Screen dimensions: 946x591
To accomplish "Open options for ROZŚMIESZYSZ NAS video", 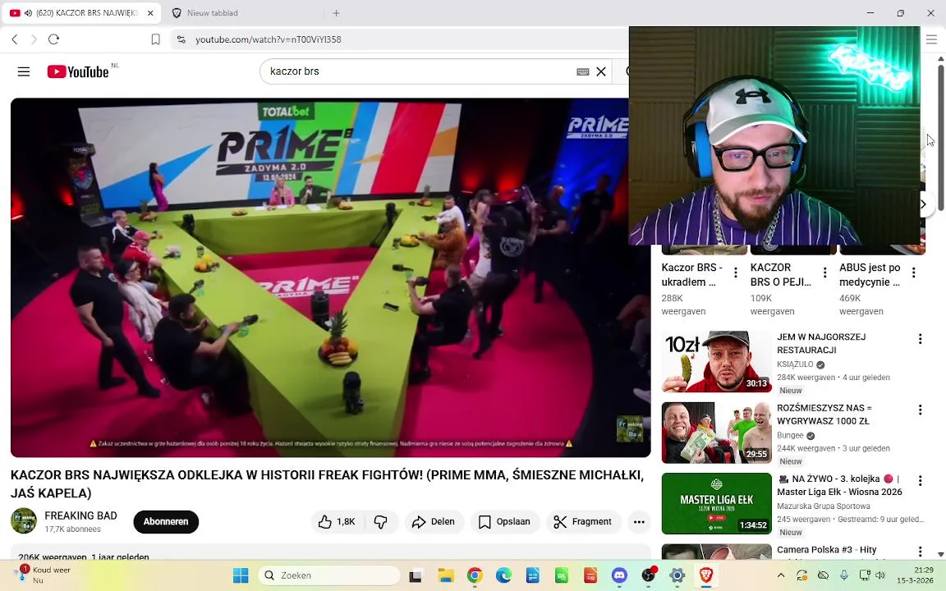I will (920, 410).
